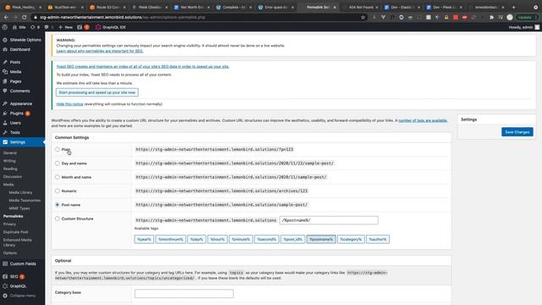Viewport: 542px width, 305px height.
Task: Insert the %hour% tag
Action: click(x=218, y=239)
